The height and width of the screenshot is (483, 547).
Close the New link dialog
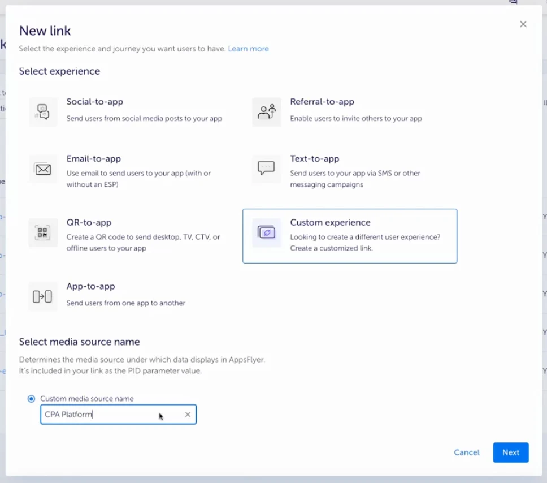523,24
